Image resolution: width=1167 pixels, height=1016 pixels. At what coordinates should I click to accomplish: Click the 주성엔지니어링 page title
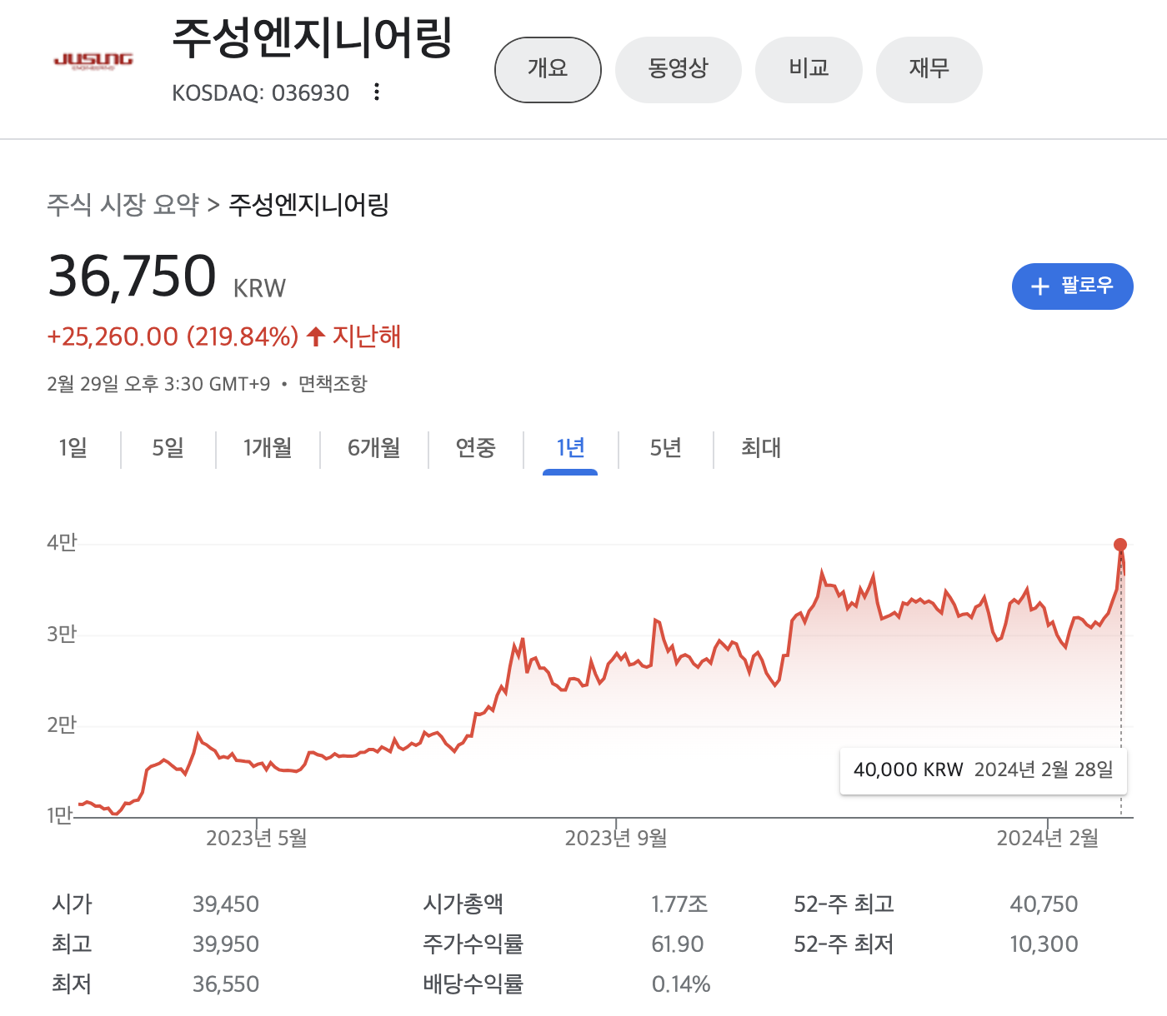point(312,37)
